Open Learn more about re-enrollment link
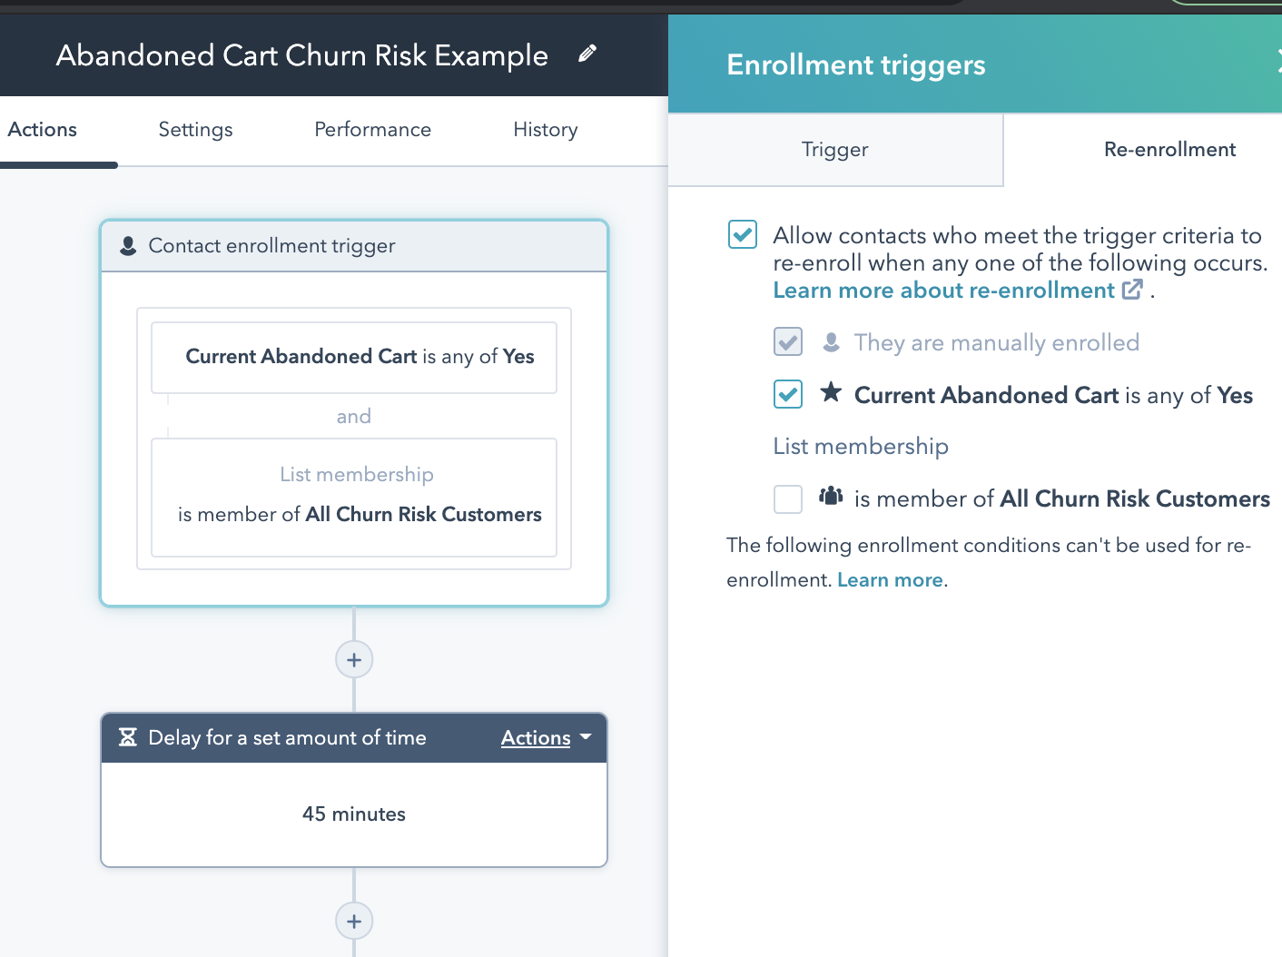This screenshot has height=957, width=1282. click(x=943, y=291)
